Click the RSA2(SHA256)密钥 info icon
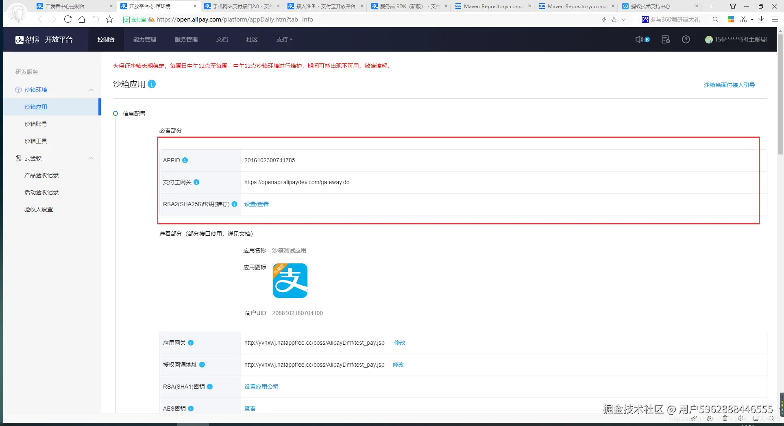The height and width of the screenshot is (426, 784). [x=234, y=204]
